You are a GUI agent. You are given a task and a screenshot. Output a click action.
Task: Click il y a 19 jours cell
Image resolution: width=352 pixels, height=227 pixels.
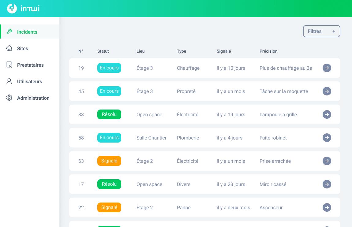(231, 114)
